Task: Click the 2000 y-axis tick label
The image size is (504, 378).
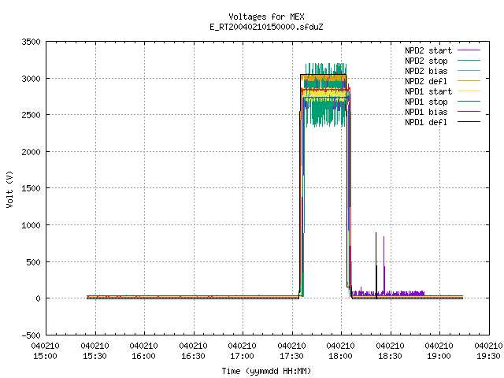Action: coord(31,152)
